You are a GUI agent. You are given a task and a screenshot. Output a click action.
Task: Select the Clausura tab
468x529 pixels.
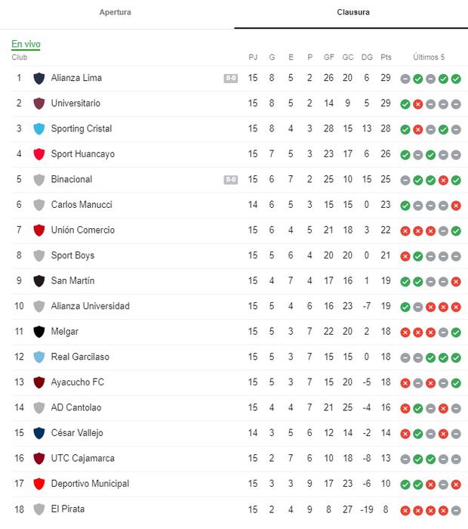[353, 13]
